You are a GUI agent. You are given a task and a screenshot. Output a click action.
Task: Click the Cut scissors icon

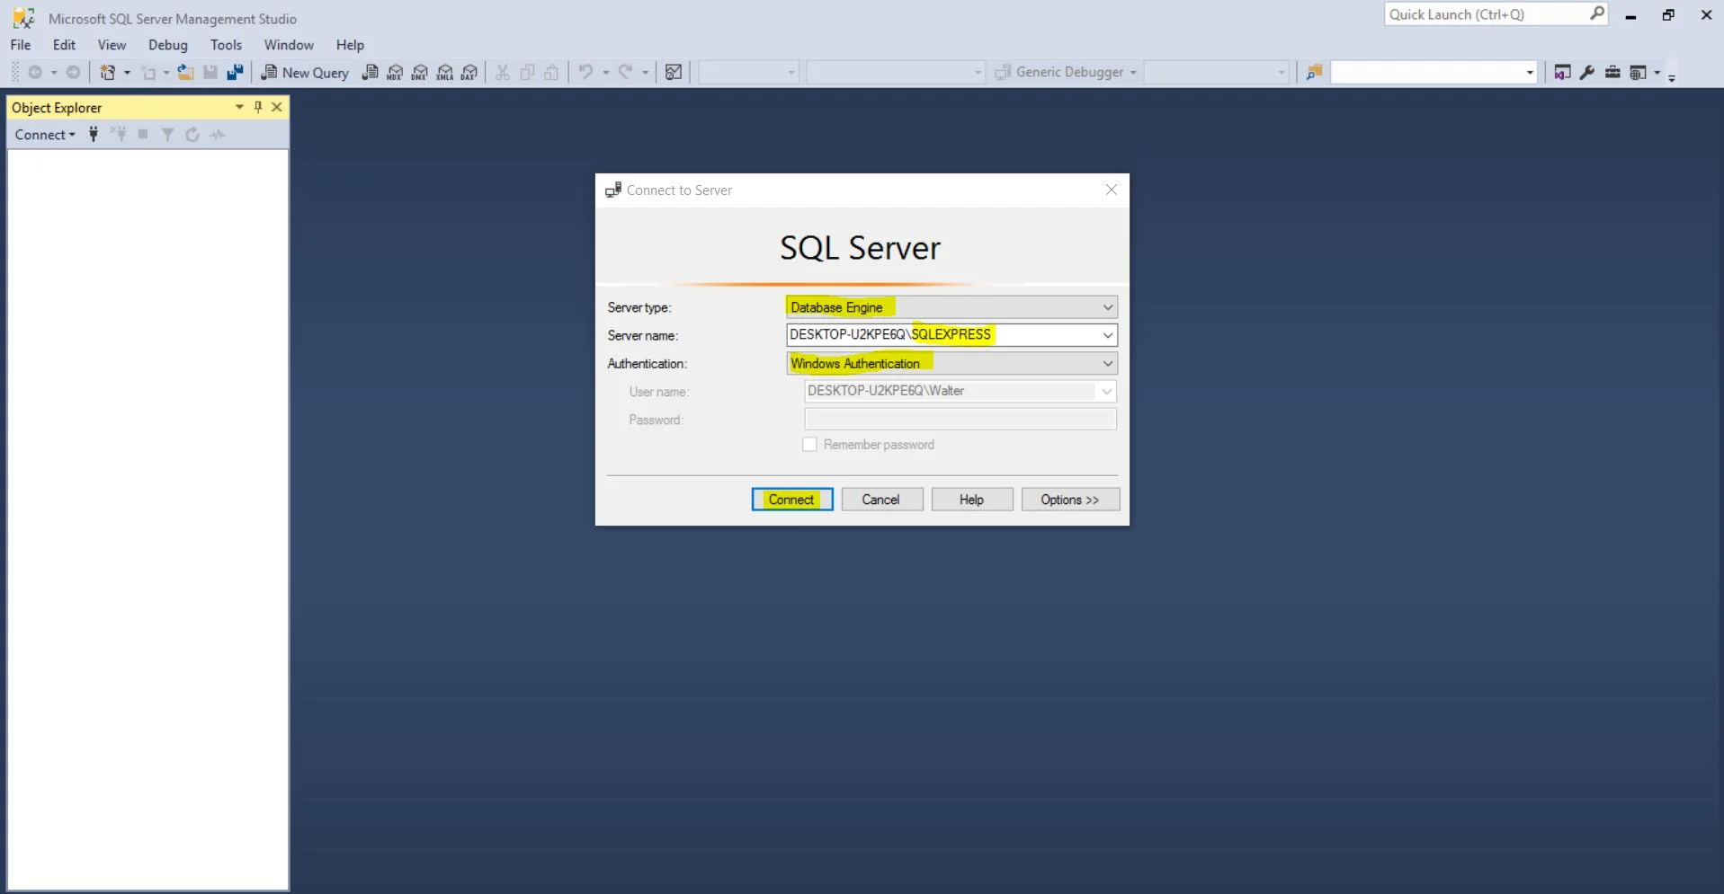coord(503,73)
